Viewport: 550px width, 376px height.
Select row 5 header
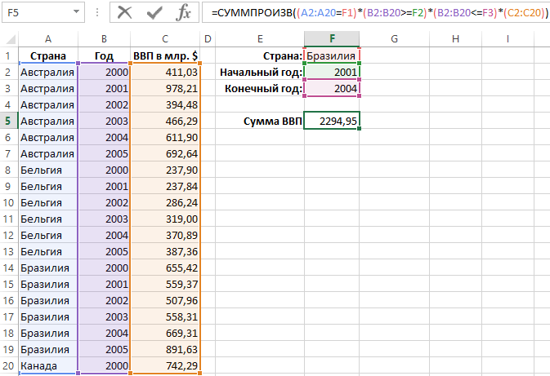(x=8, y=122)
